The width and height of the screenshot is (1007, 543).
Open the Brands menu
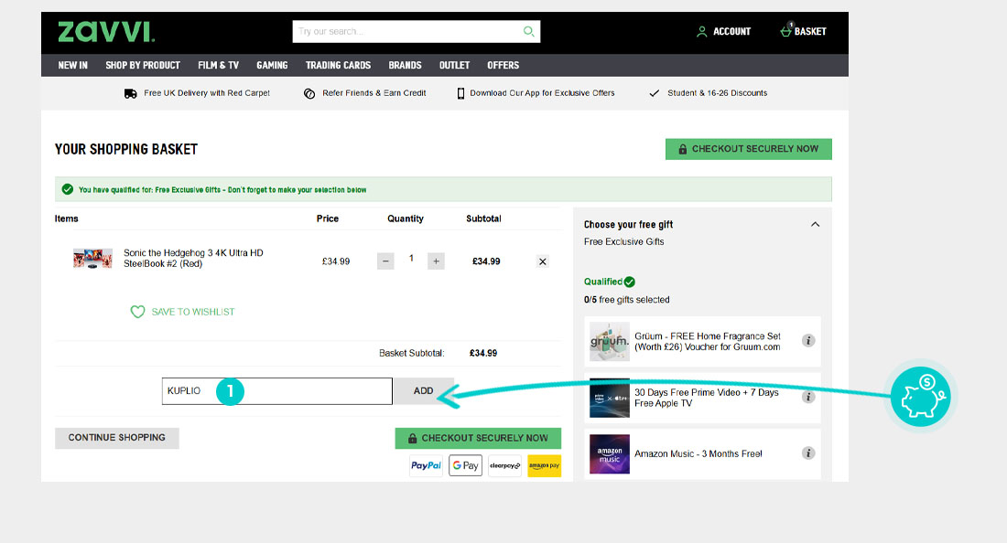click(x=405, y=66)
